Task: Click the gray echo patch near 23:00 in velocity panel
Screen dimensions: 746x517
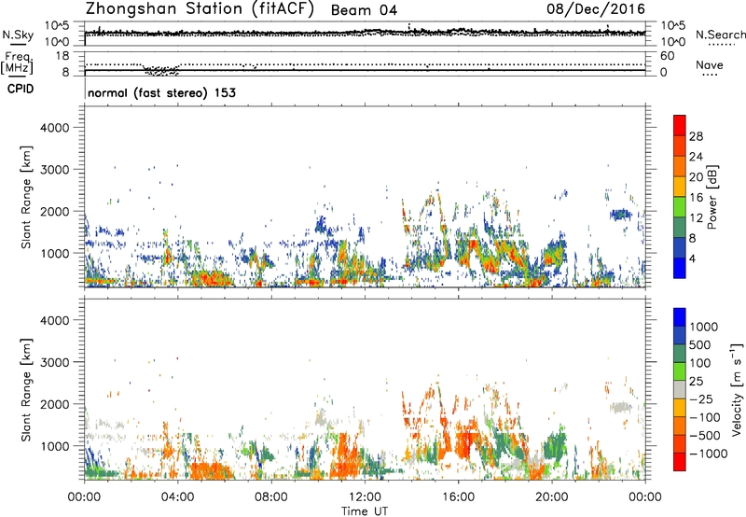Action: (620, 408)
